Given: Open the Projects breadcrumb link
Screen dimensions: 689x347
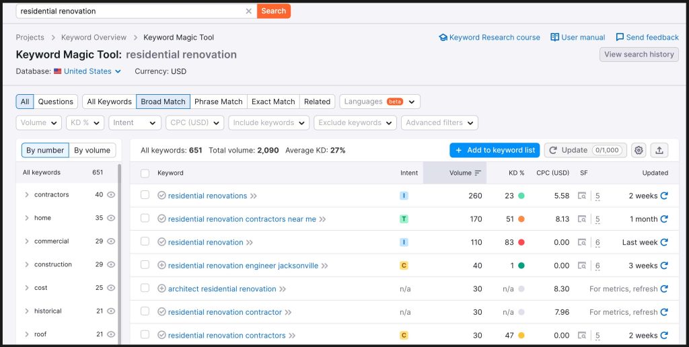Looking at the screenshot, I should pyautogui.click(x=30, y=38).
